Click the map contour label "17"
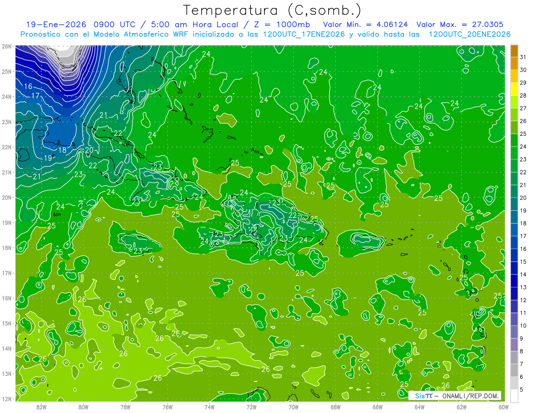The height and width of the screenshot is (413, 535). click(36, 96)
